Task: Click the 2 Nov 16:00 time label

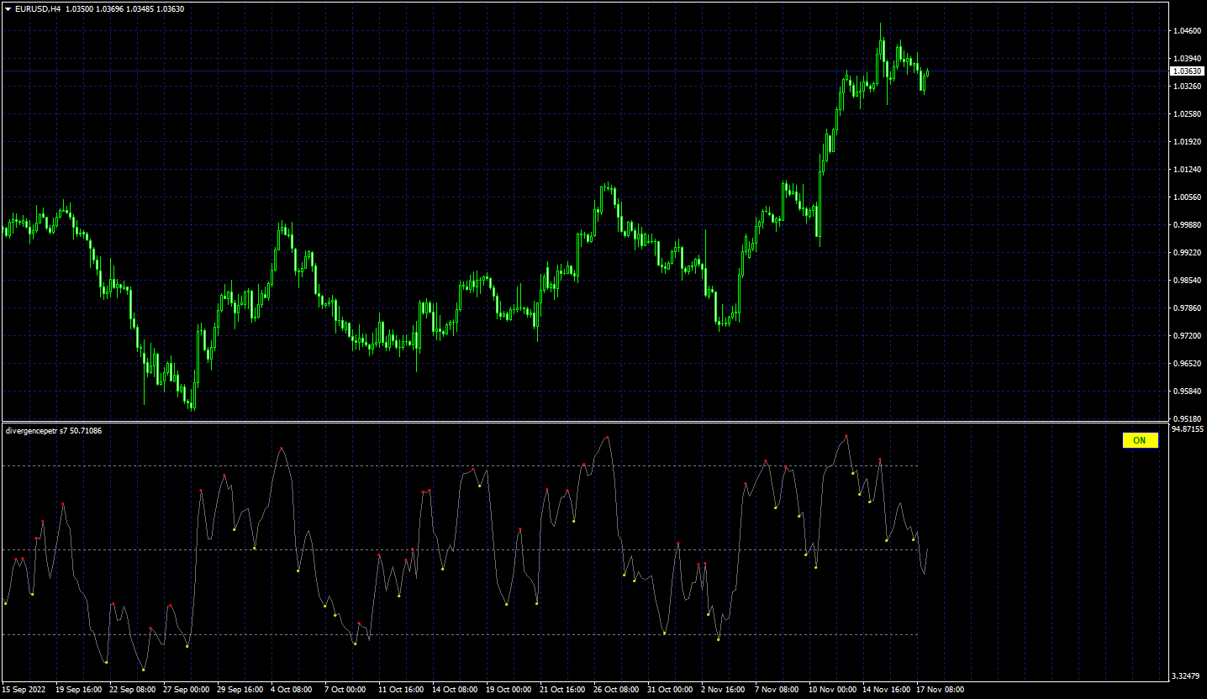Action: pos(723,690)
